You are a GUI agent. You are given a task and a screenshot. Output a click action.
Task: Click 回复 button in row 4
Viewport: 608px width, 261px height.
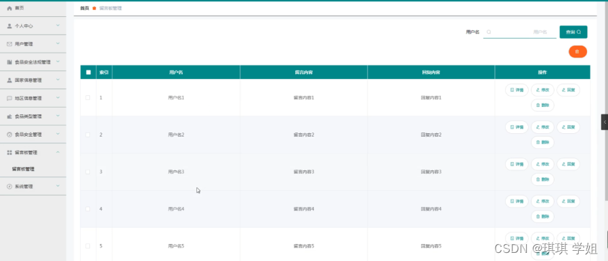(568, 201)
